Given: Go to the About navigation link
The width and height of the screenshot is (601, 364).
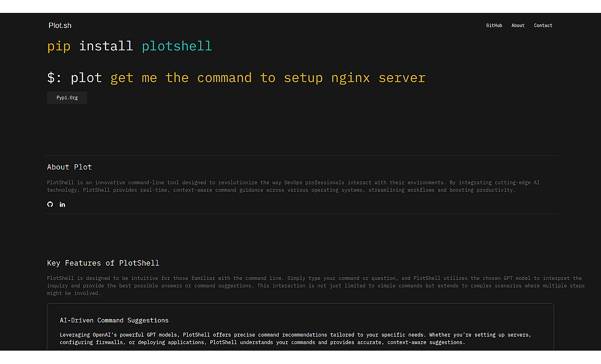Looking at the screenshot, I should tap(518, 25).
